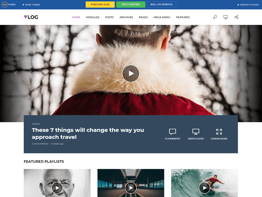262x197 pixels.
Task: Select the Home menu item
Action: click(x=76, y=17)
